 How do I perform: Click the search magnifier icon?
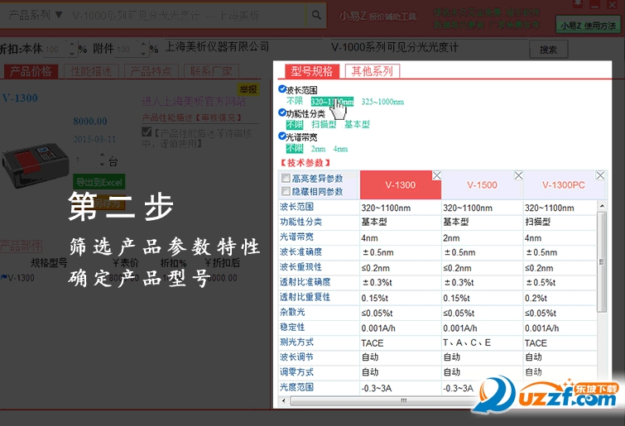(x=316, y=15)
